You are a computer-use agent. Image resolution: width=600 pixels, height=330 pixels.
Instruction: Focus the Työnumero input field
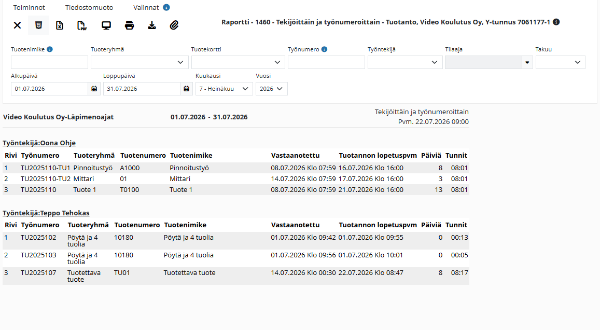[x=326, y=62]
